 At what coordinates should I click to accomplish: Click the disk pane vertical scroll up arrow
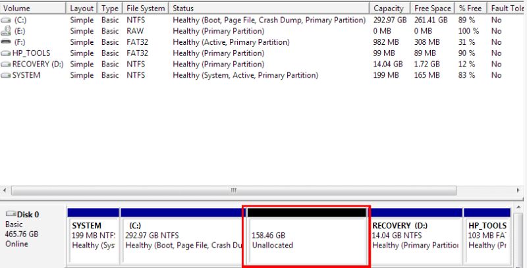519,207
